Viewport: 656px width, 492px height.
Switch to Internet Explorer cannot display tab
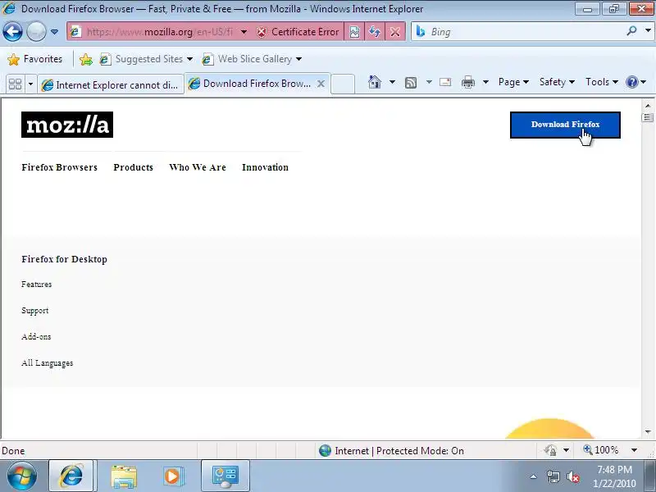tap(111, 85)
